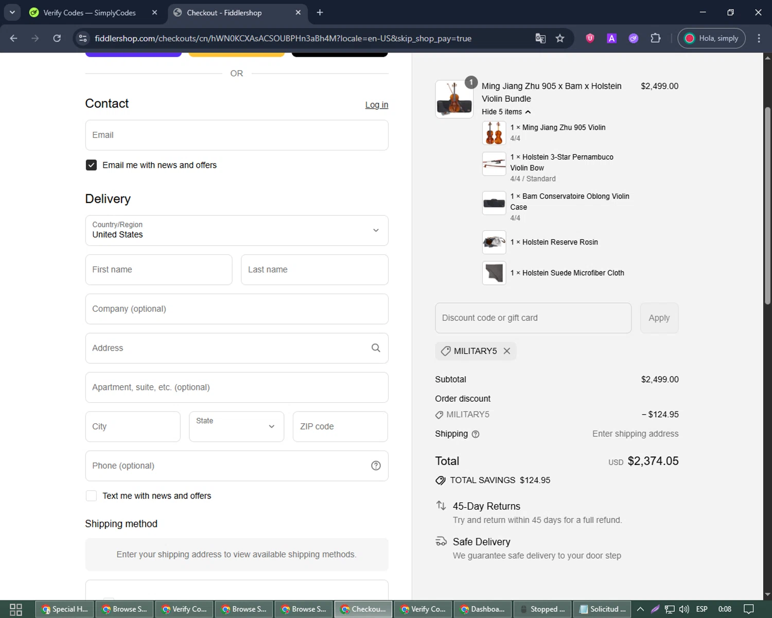Click the TOTAL SAVINGS $124.95 text
Screen dimensions: 772x618
click(500, 480)
